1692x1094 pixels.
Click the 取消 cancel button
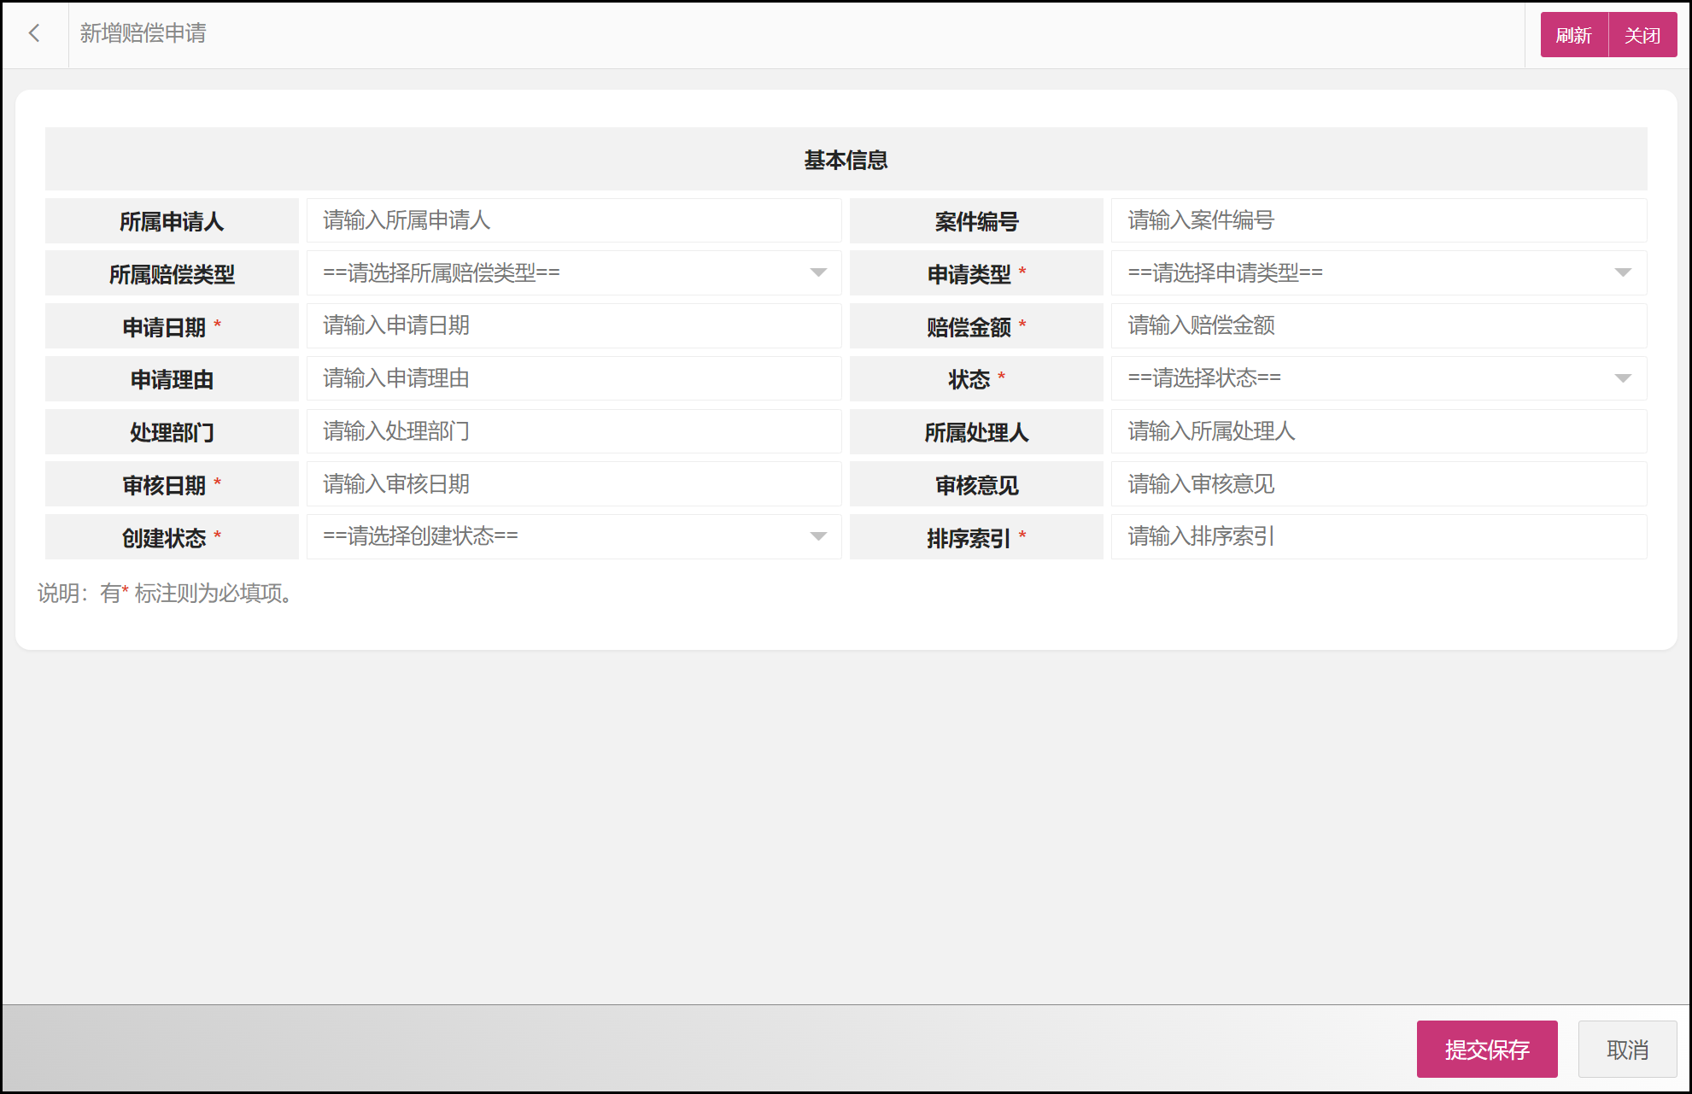pyautogui.click(x=1626, y=1050)
